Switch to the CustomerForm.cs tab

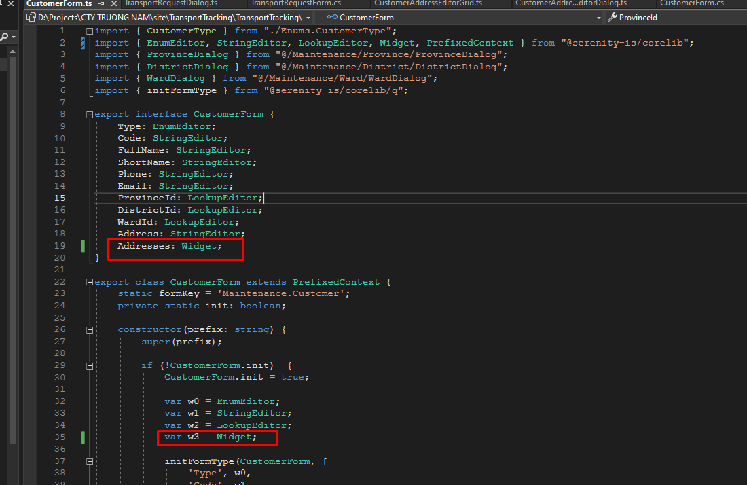pos(693,3)
